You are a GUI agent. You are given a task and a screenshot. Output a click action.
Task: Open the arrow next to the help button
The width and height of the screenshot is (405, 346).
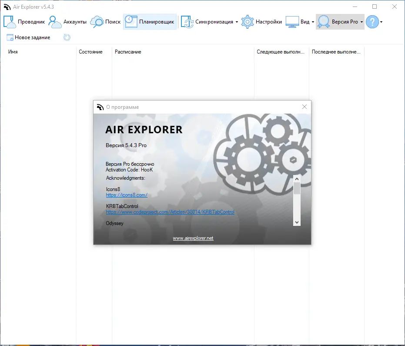tap(381, 22)
